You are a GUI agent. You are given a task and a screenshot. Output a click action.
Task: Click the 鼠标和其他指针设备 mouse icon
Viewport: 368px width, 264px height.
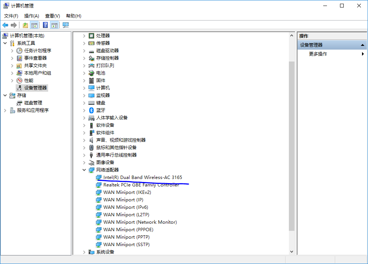point(91,147)
